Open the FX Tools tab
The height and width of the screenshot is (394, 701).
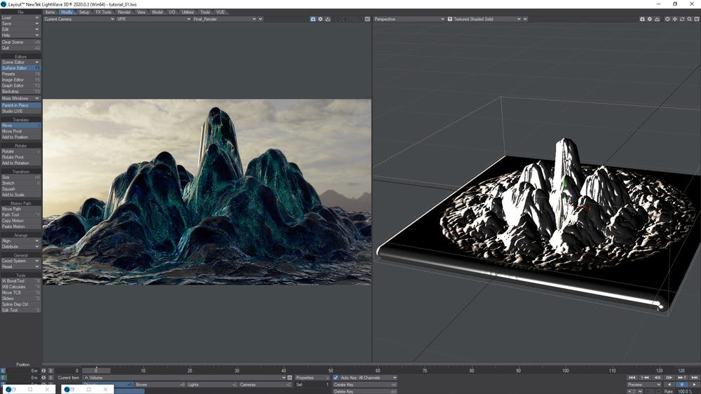pyautogui.click(x=103, y=12)
